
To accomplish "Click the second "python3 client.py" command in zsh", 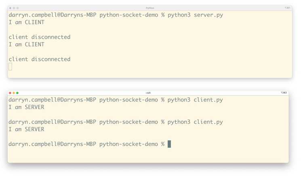I will coord(195,122).
